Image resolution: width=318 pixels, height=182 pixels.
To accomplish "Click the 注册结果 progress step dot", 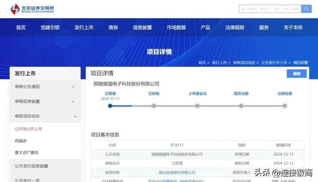I will coord(285,106).
